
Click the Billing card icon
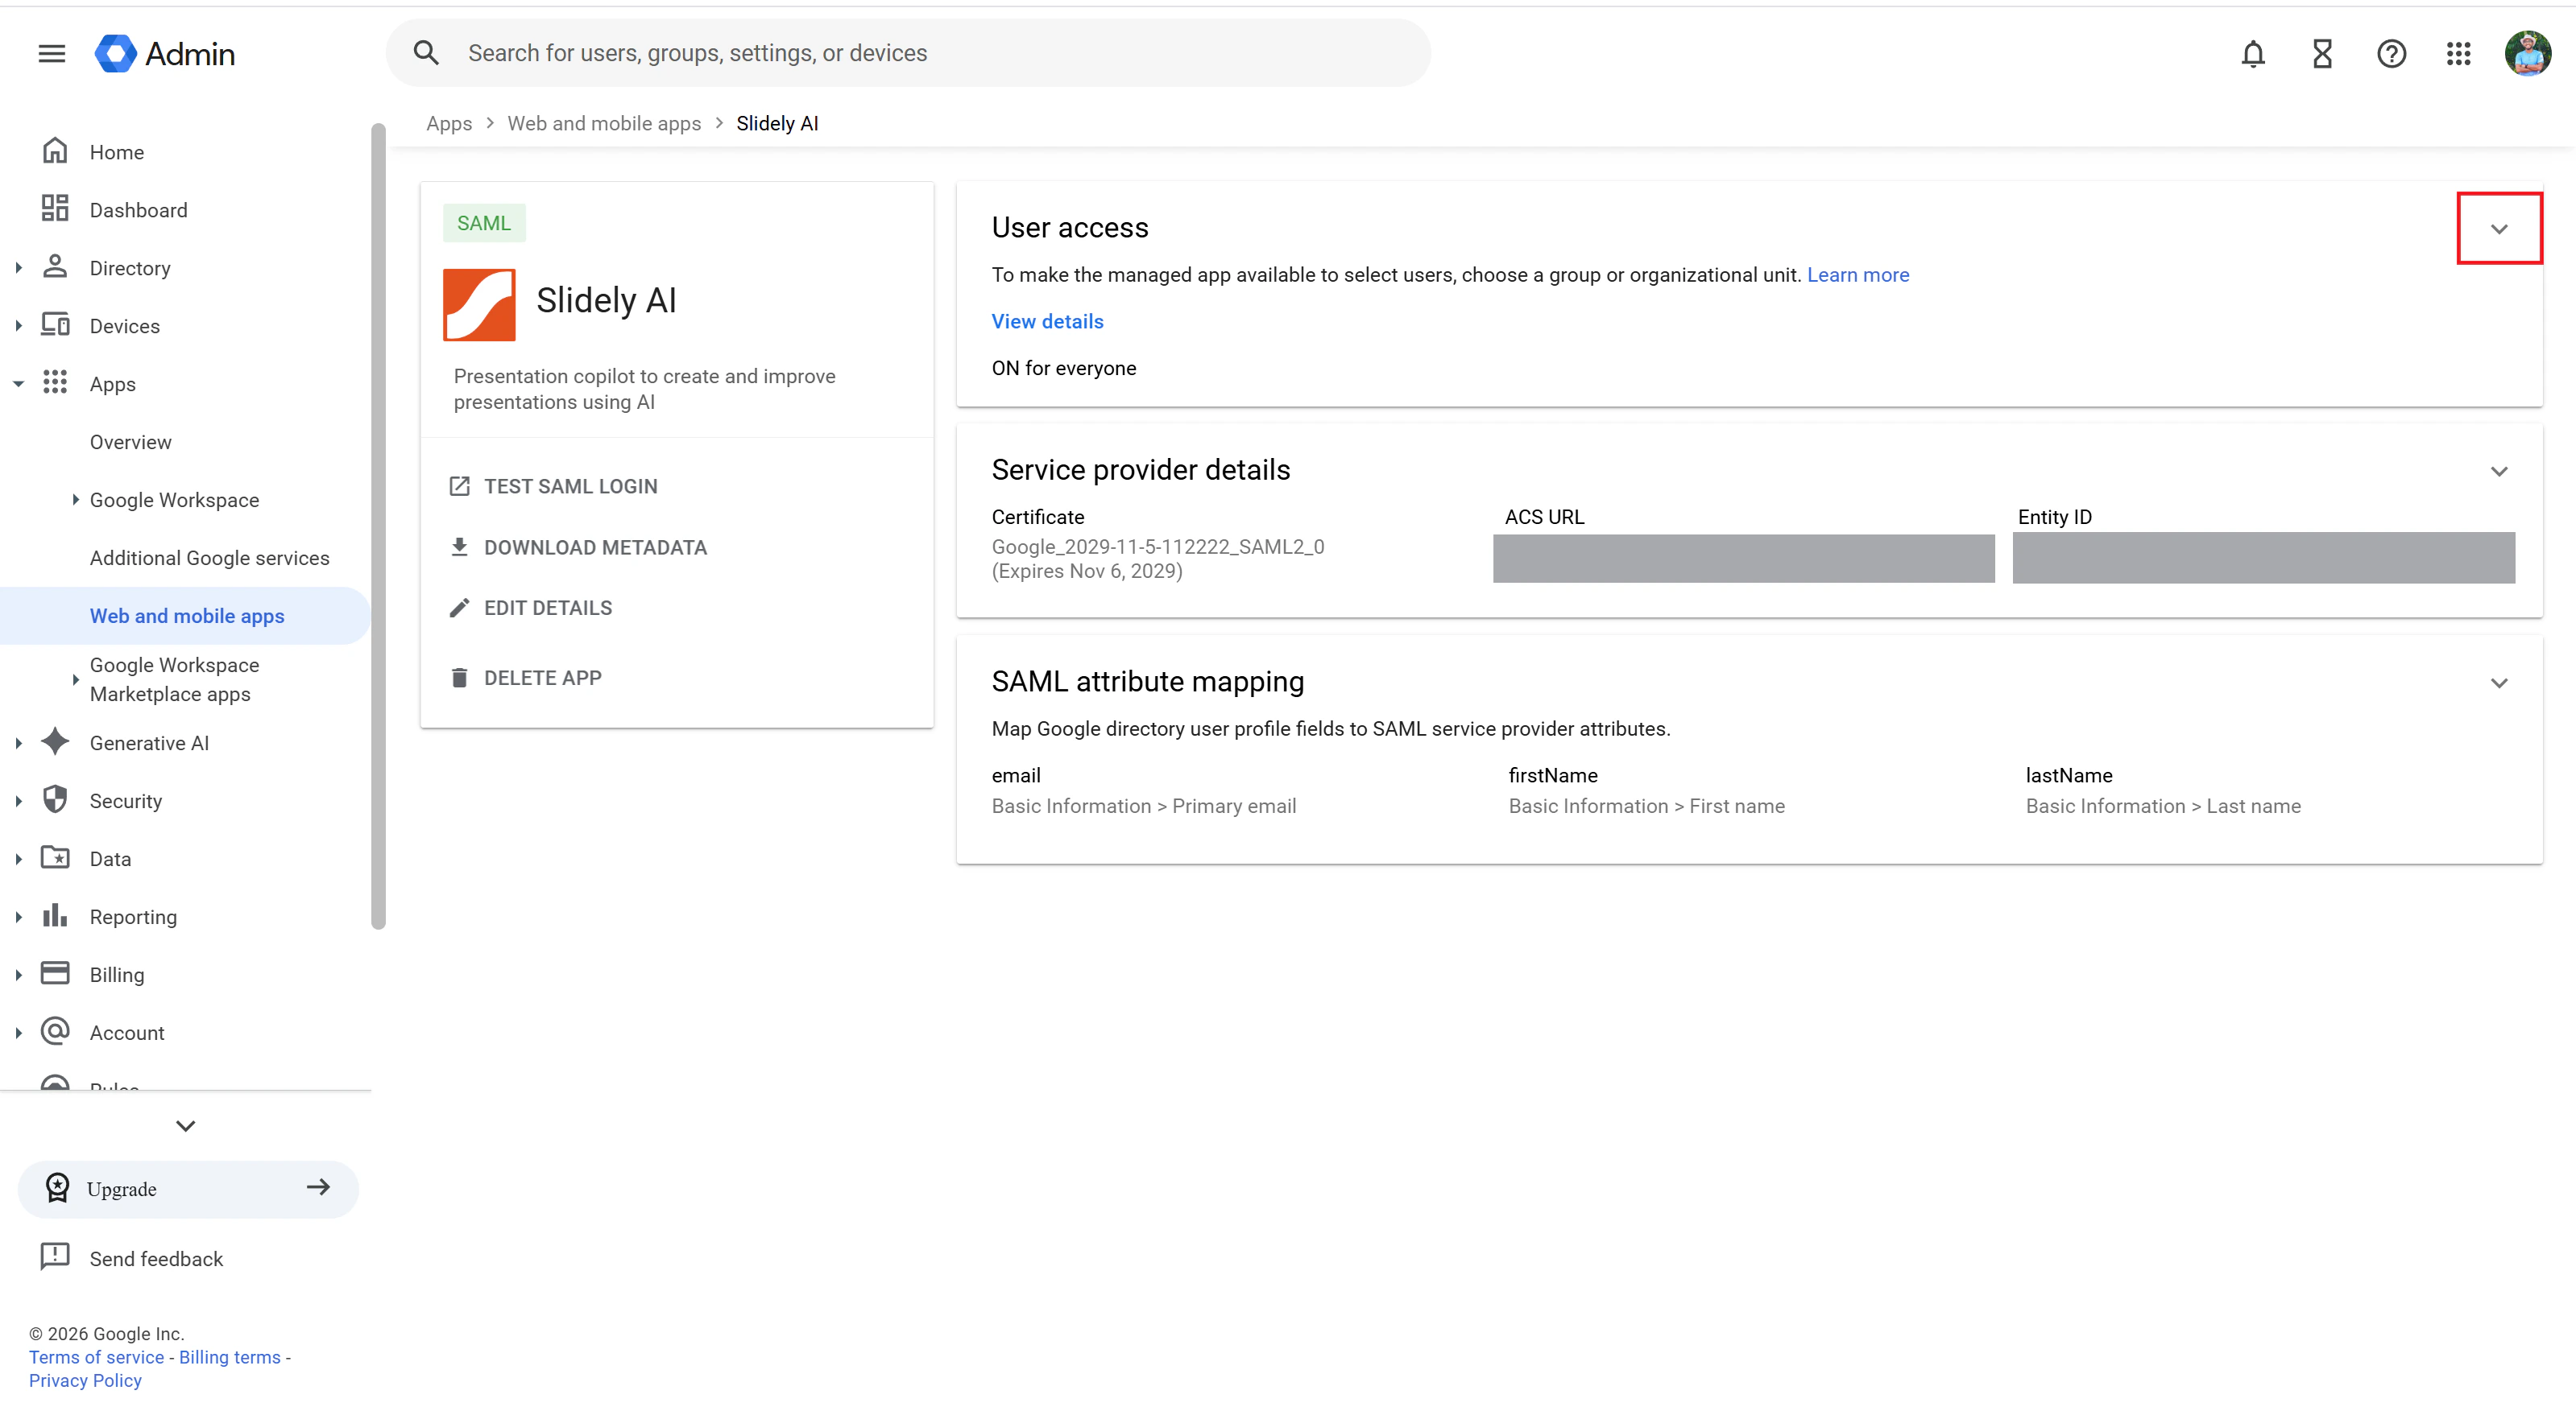(x=55, y=973)
